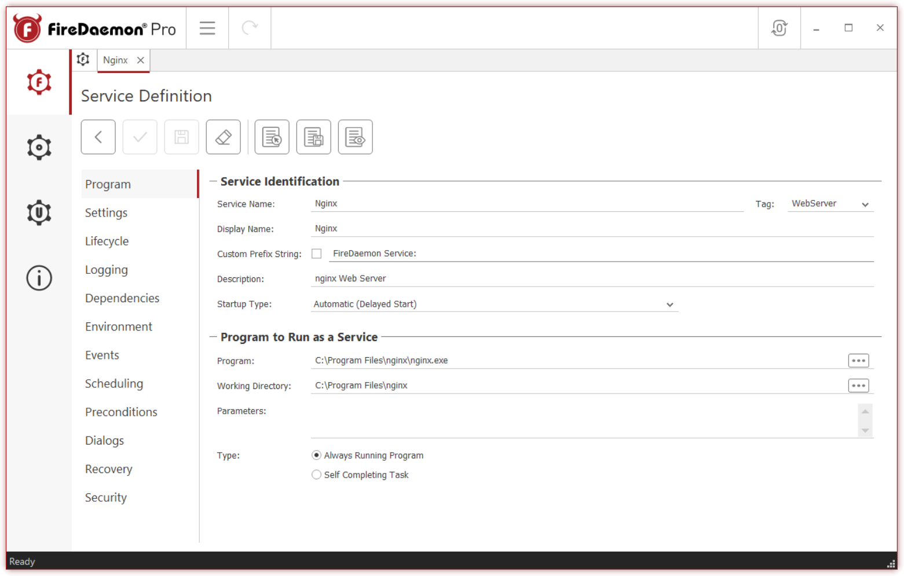
Task: Open the hamburger menu
Action: click(x=207, y=28)
